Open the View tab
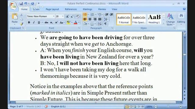This screenshot has width=195, height=109. tap(115, 9)
